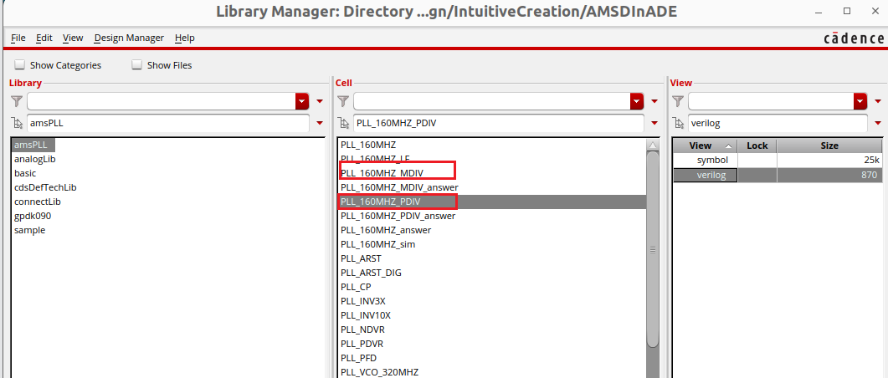The height and width of the screenshot is (378, 888).
Task: Click the View panel filter funnel icon
Action: pyautogui.click(x=678, y=101)
